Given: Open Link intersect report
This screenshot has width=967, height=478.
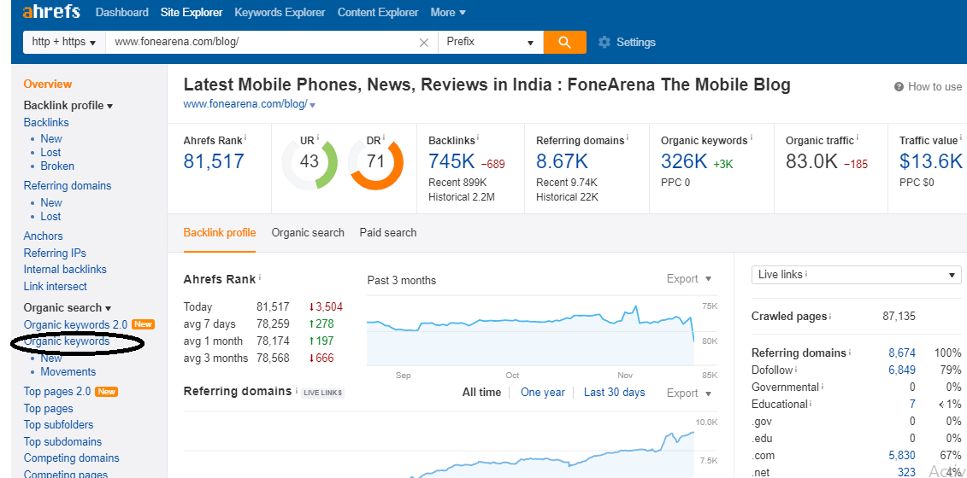Looking at the screenshot, I should click(x=55, y=287).
